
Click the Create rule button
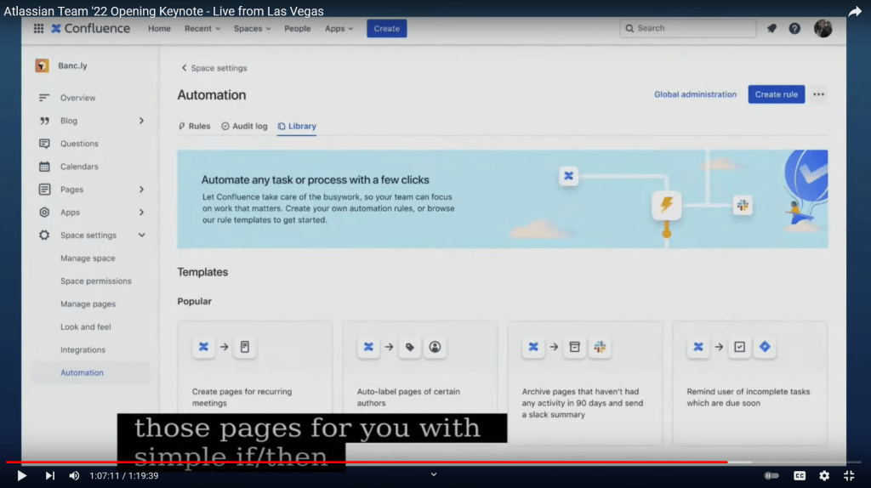(x=776, y=94)
